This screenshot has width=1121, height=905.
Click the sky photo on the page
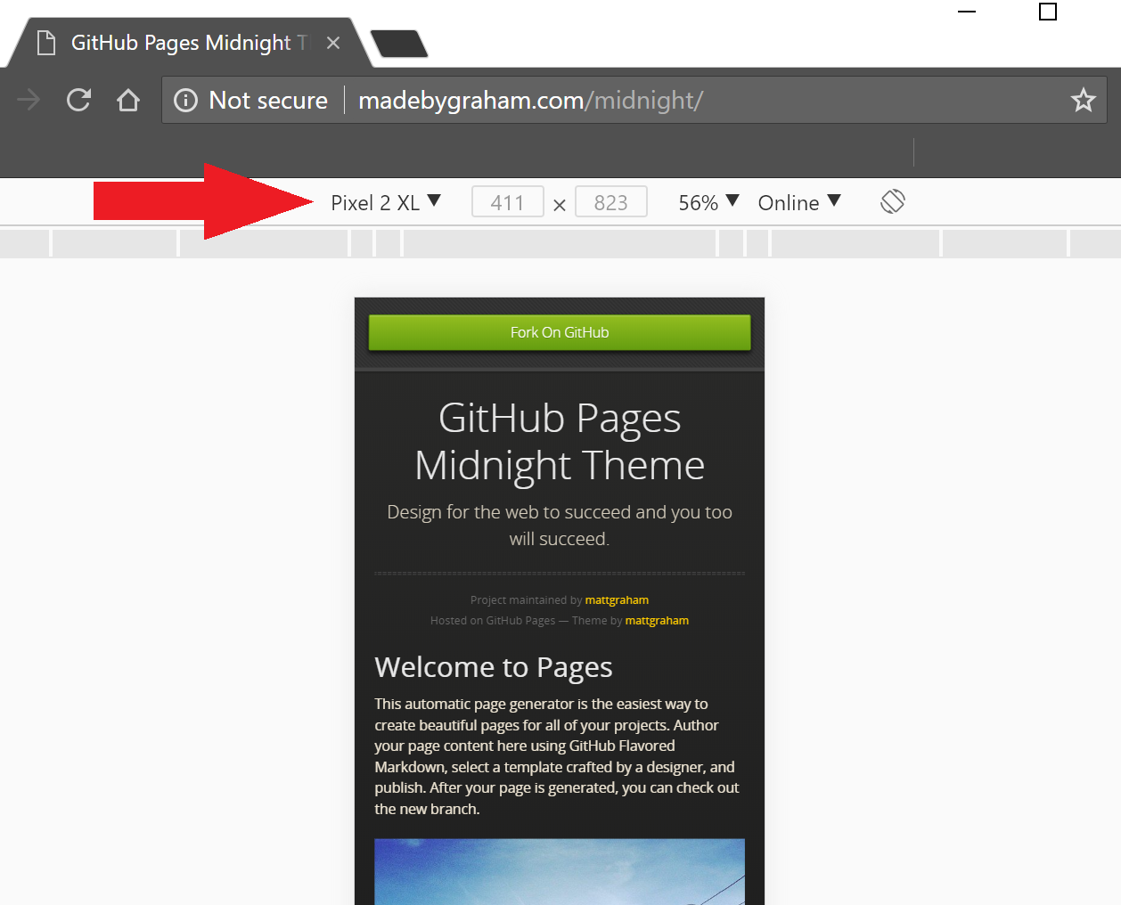(x=560, y=871)
